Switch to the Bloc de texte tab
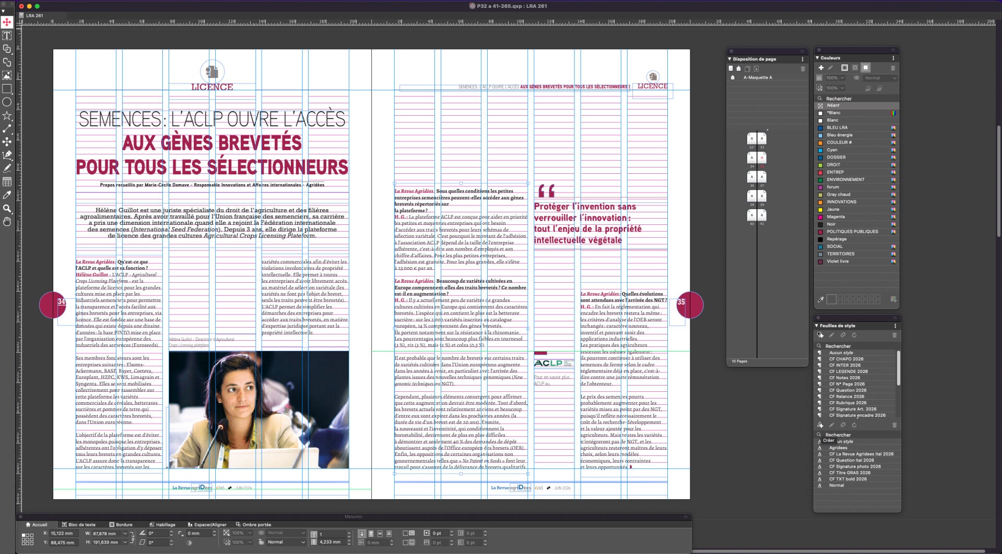The width and height of the screenshot is (1002, 554). coord(78,525)
